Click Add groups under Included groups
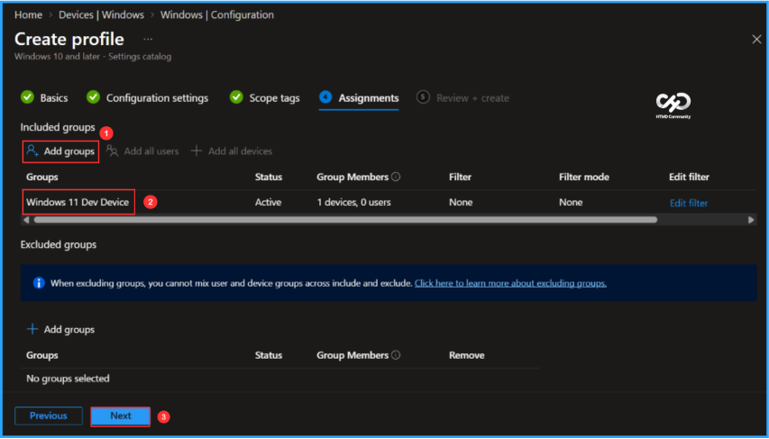 click(x=60, y=151)
